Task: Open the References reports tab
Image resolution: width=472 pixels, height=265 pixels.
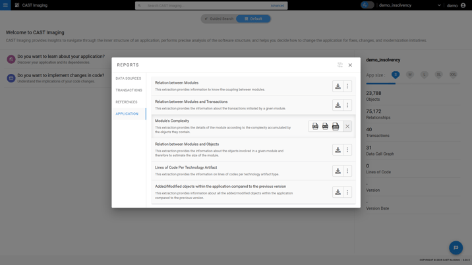Action: (x=127, y=102)
